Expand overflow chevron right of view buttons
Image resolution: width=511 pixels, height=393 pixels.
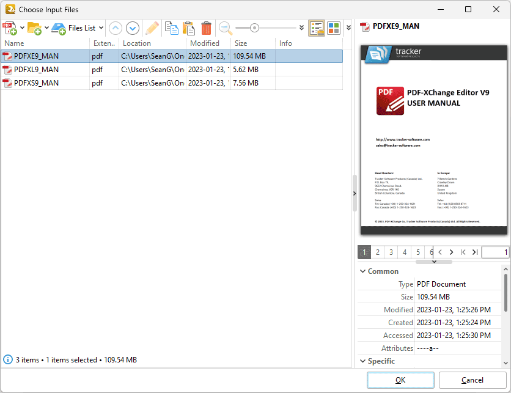(348, 28)
